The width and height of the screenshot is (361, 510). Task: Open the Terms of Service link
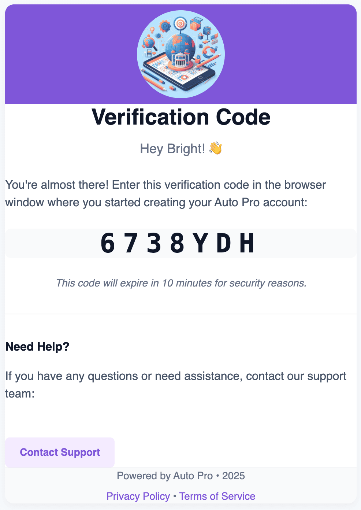click(217, 496)
